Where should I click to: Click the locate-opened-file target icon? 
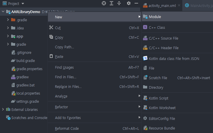coord(104,3)
